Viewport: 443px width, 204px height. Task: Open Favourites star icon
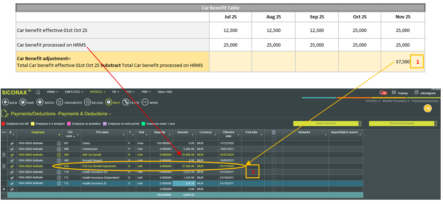pos(60,102)
